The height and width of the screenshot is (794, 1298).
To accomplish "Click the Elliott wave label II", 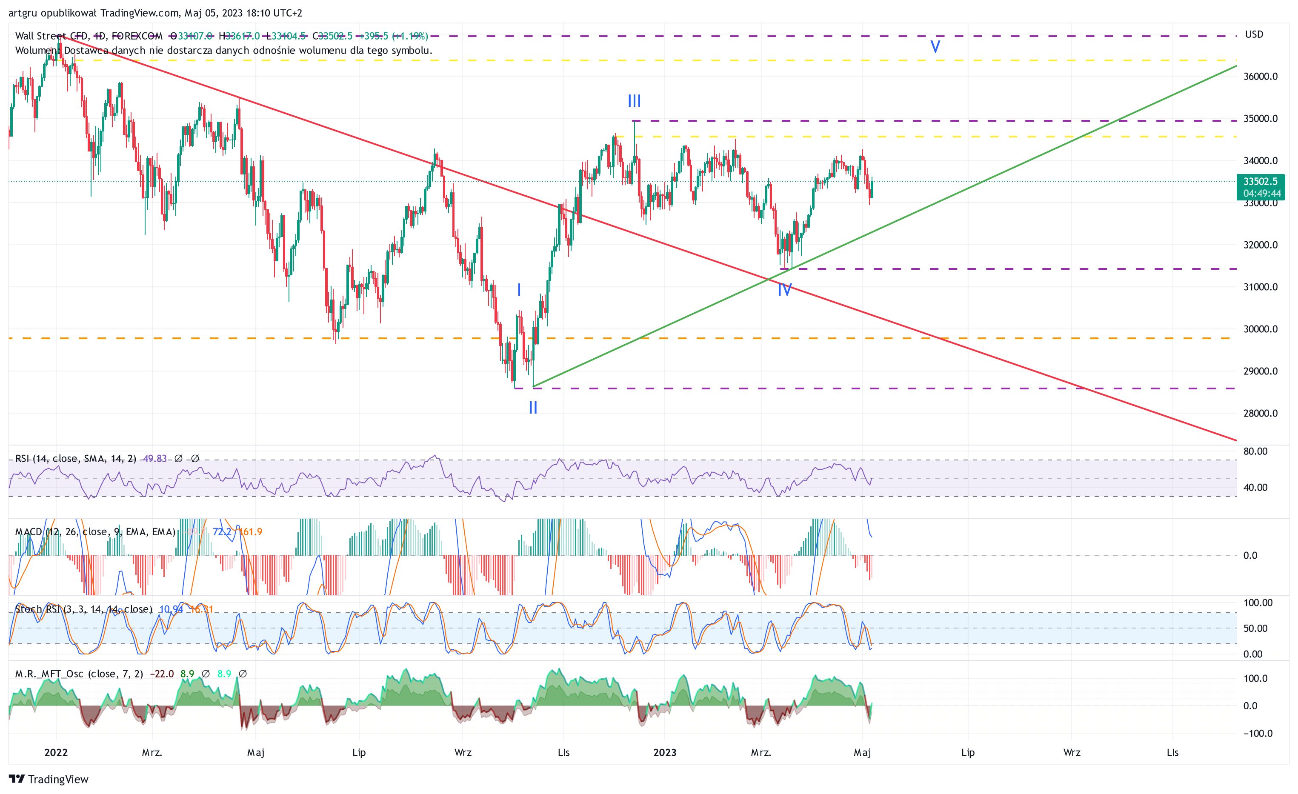I will 533,407.
